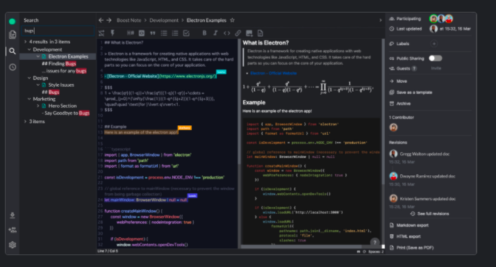Click the lightning bolt toolbar icon
Screen dimensions: 496x267
pos(113,33)
